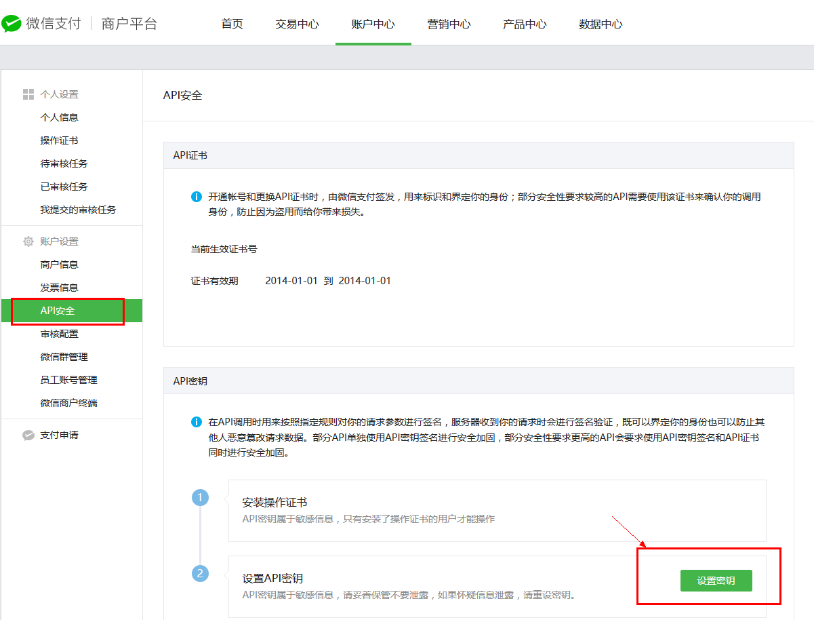
Task: Click the WeChat Pay logo icon
Action: tap(12, 24)
